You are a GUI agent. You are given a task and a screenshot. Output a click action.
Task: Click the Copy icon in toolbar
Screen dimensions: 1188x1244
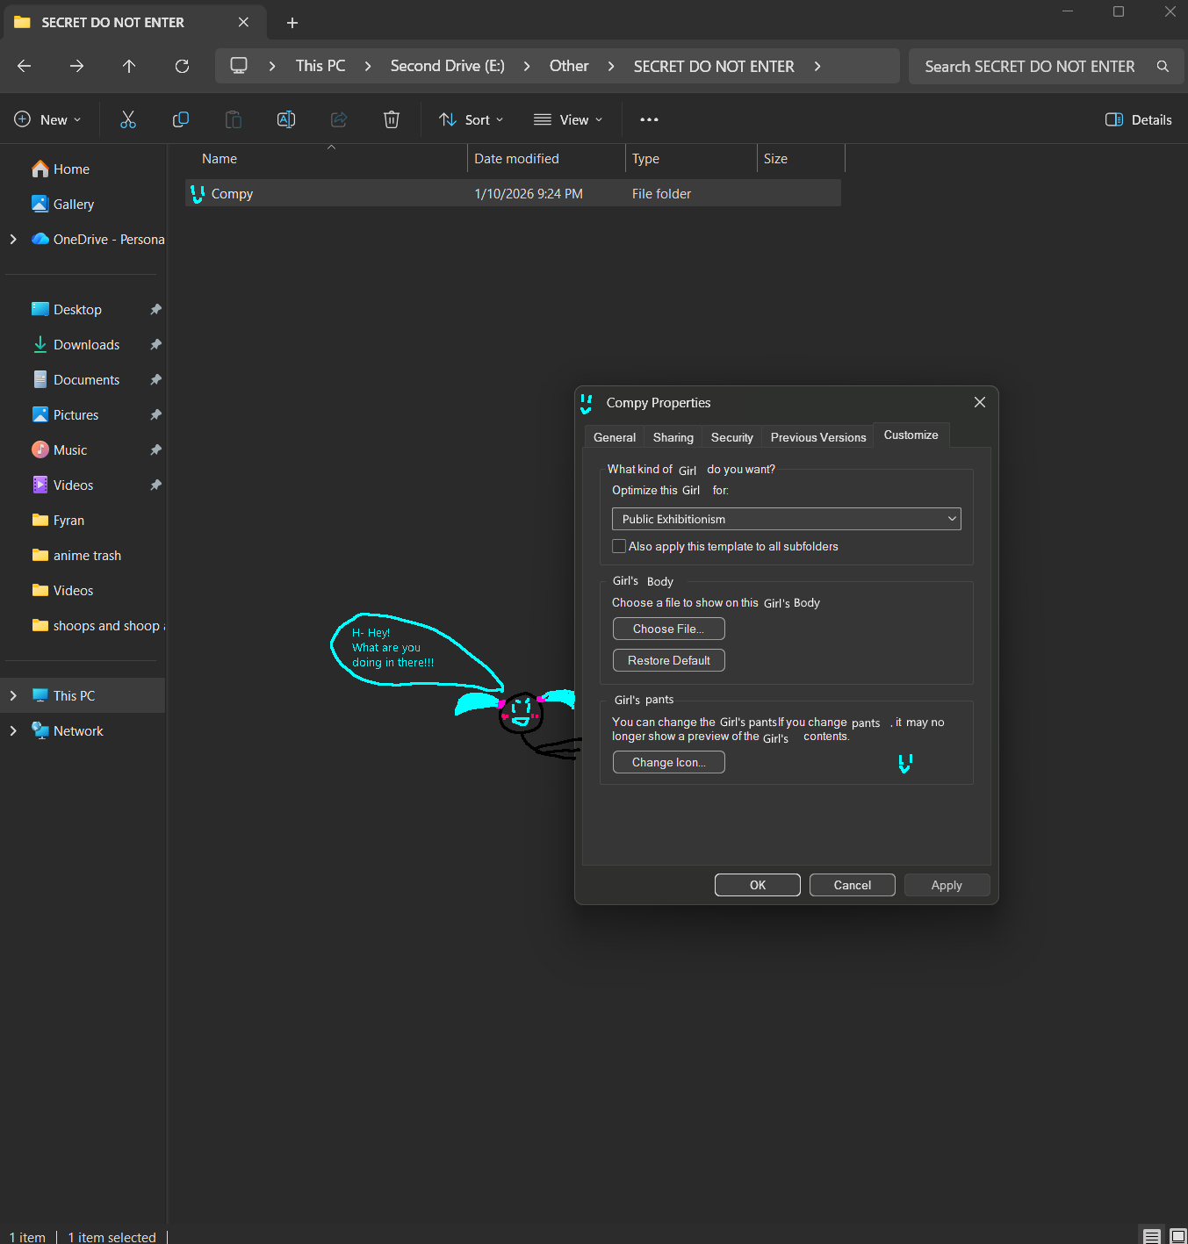(x=181, y=119)
